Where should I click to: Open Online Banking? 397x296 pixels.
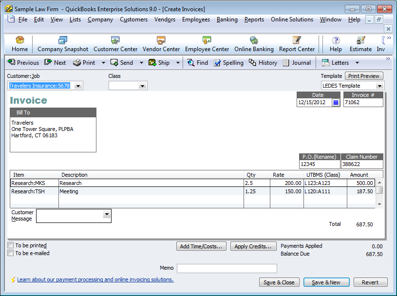(254, 44)
